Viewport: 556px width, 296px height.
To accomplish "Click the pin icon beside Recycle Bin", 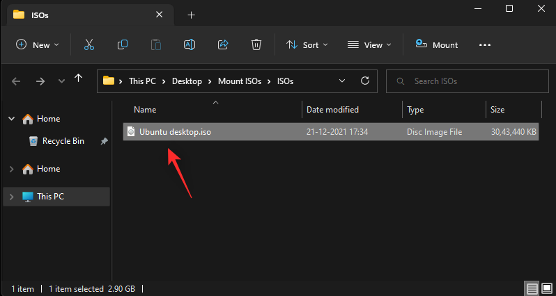I will pos(104,141).
